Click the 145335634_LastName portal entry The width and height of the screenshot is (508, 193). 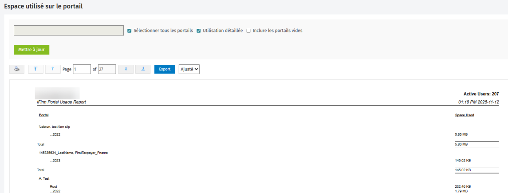(x=74, y=153)
